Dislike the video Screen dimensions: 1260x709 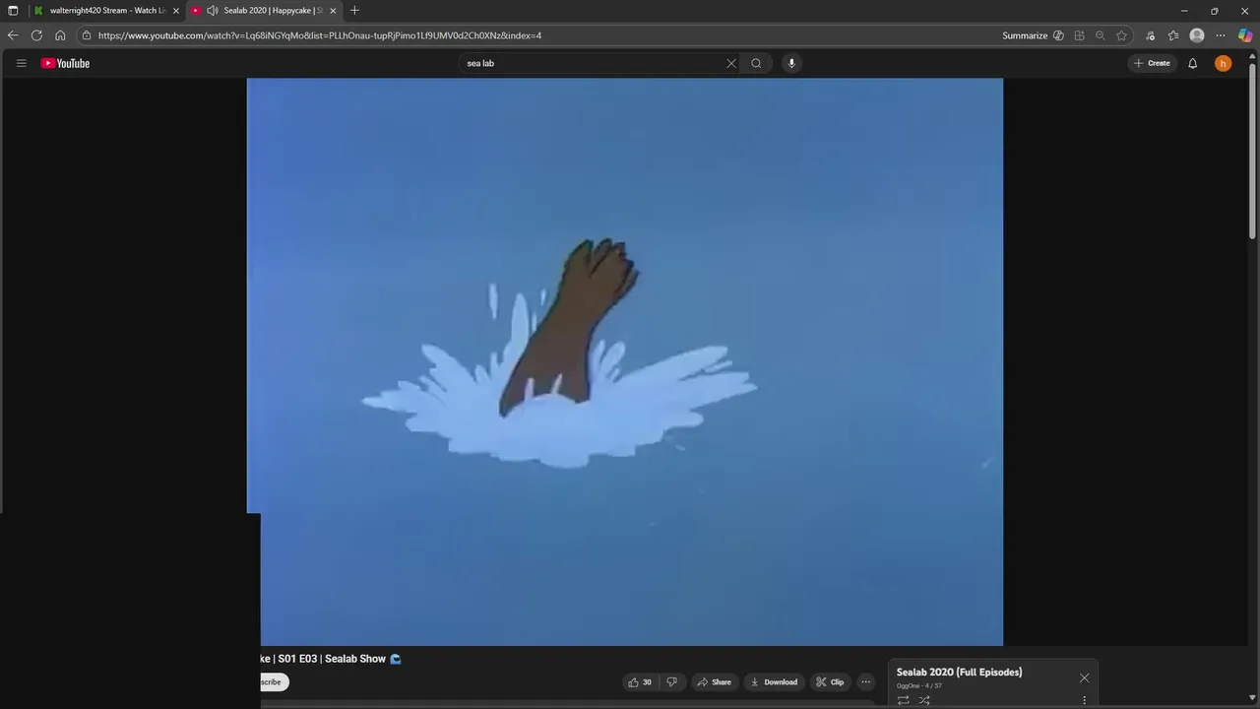point(671,681)
